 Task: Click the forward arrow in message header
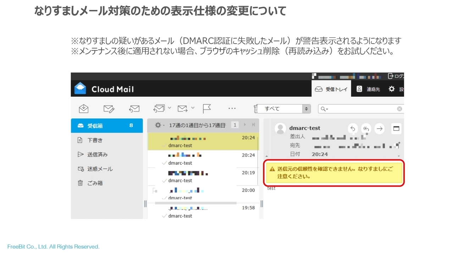pyautogui.click(x=380, y=129)
